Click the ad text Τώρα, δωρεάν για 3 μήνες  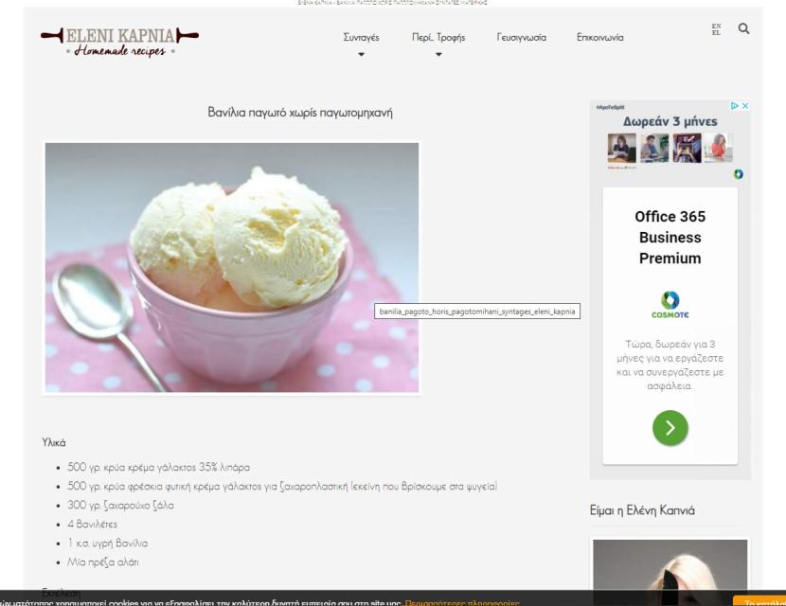(670, 365)
